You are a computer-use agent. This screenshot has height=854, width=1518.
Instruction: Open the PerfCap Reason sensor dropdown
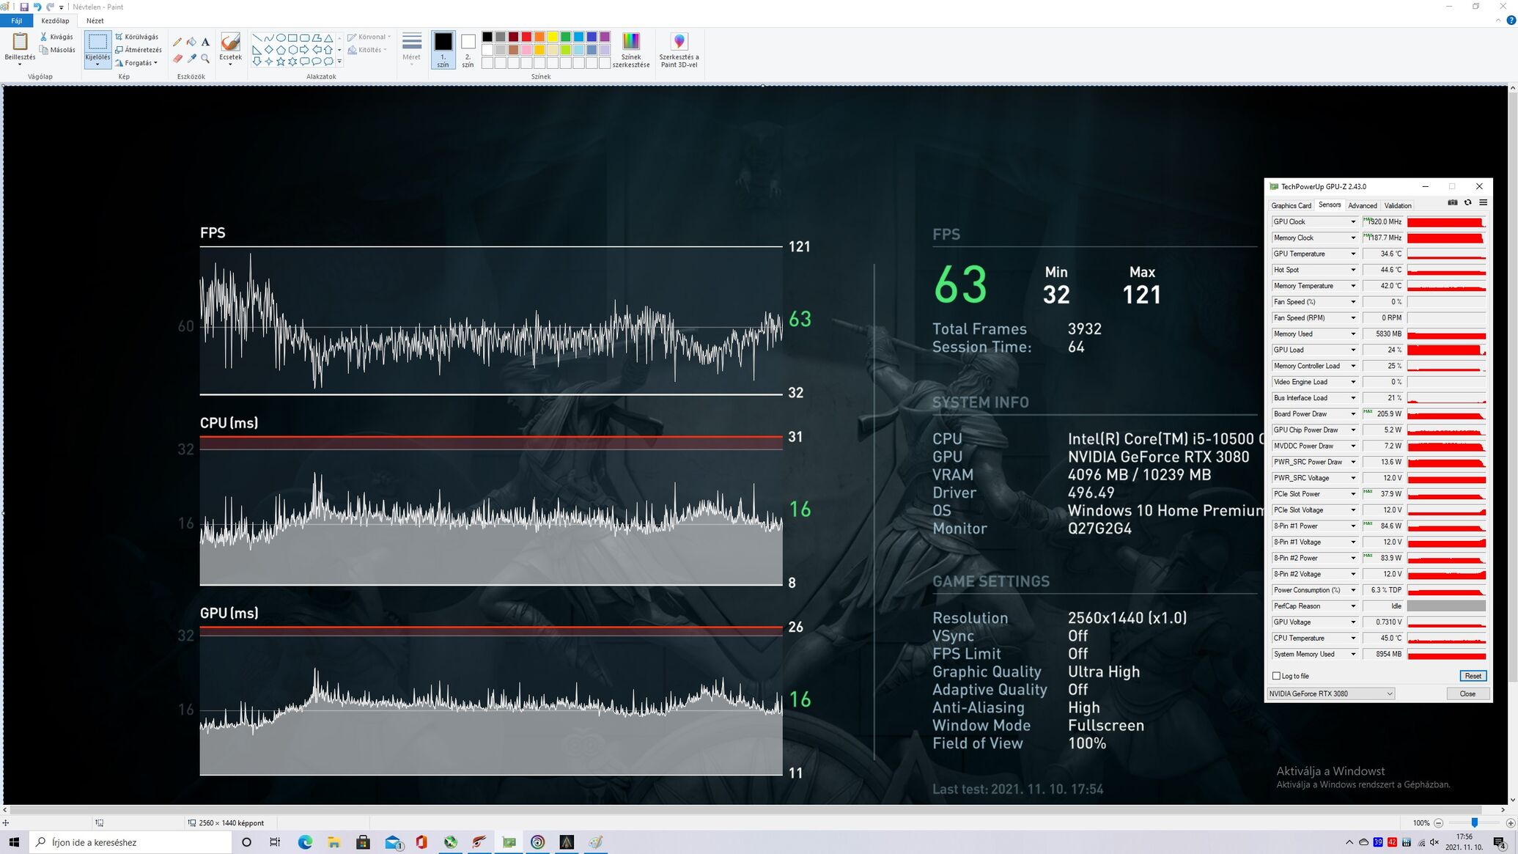tap(1353, 606)
